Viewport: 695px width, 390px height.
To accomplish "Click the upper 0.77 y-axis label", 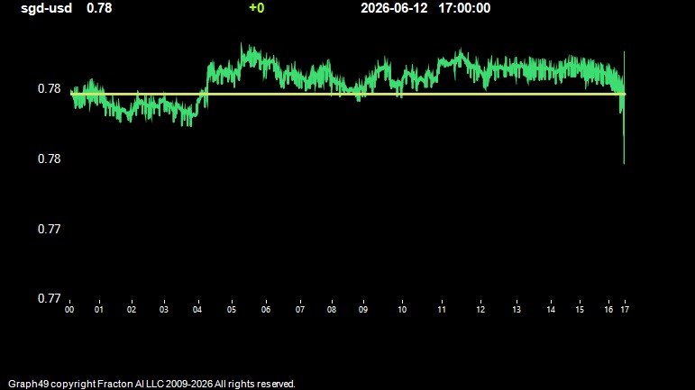I will (50, 229).
